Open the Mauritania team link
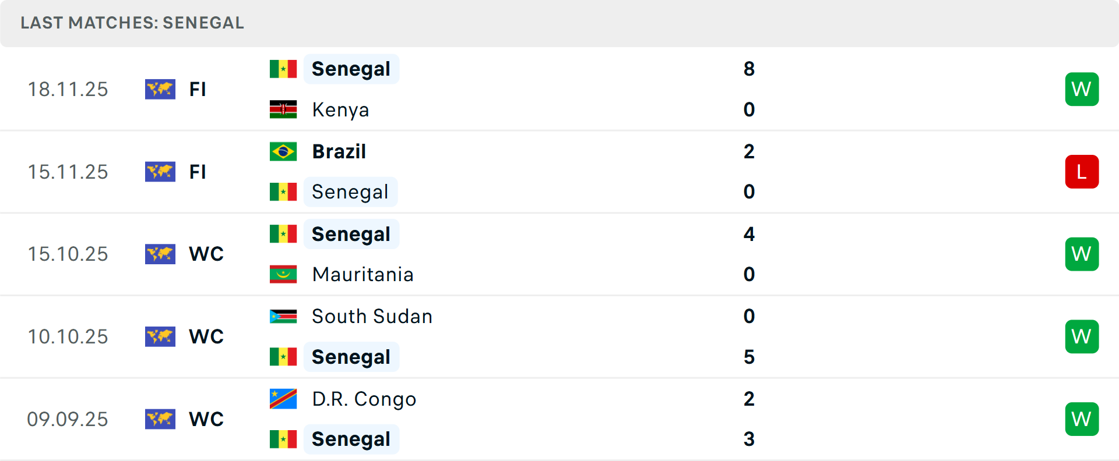Screen dimensions: 1119x461 363,274
